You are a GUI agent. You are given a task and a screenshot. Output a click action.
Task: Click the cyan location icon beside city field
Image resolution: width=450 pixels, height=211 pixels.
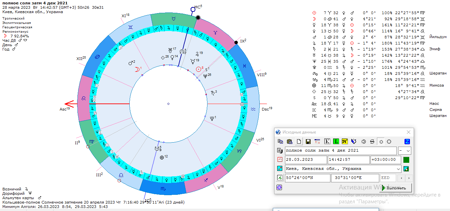(280, 169)
